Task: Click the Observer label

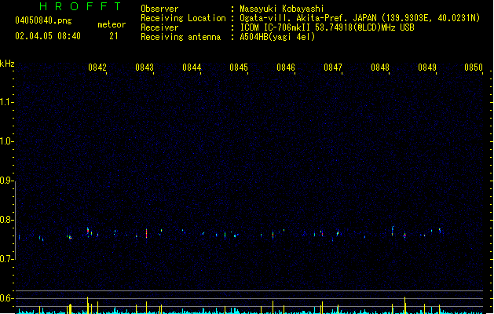Action: 159,9
